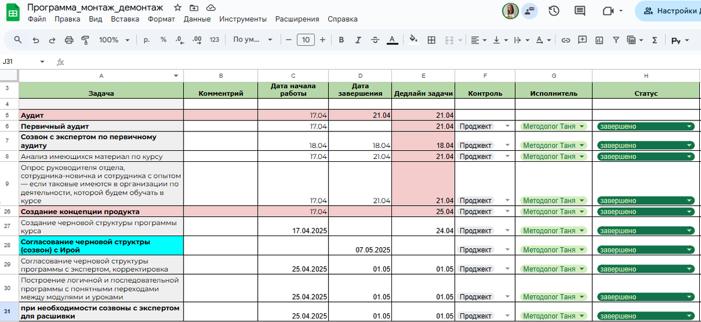Toggle italic formatting
Viewport: 701px width, 322px height.
(x=358, y=40)
